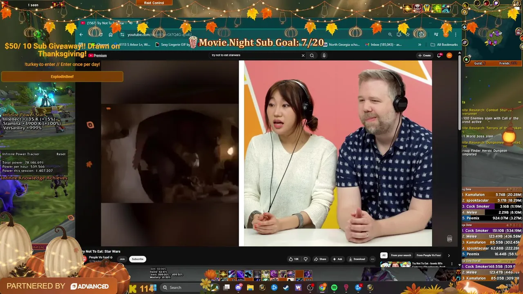Image resolution: width=523 pixels, height=294 pixels.
Task: Open the Raid Control tab at top
Action: pyautogui.click(x=154, y=3)
